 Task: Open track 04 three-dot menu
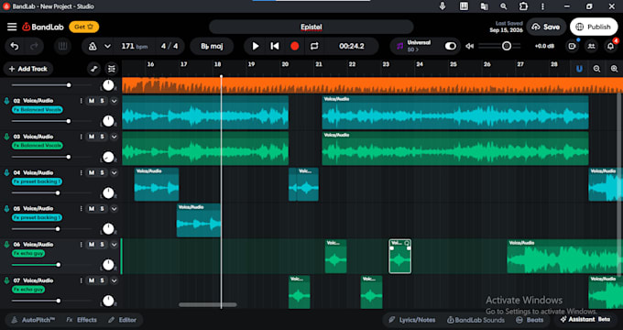[x=81, y=172]
